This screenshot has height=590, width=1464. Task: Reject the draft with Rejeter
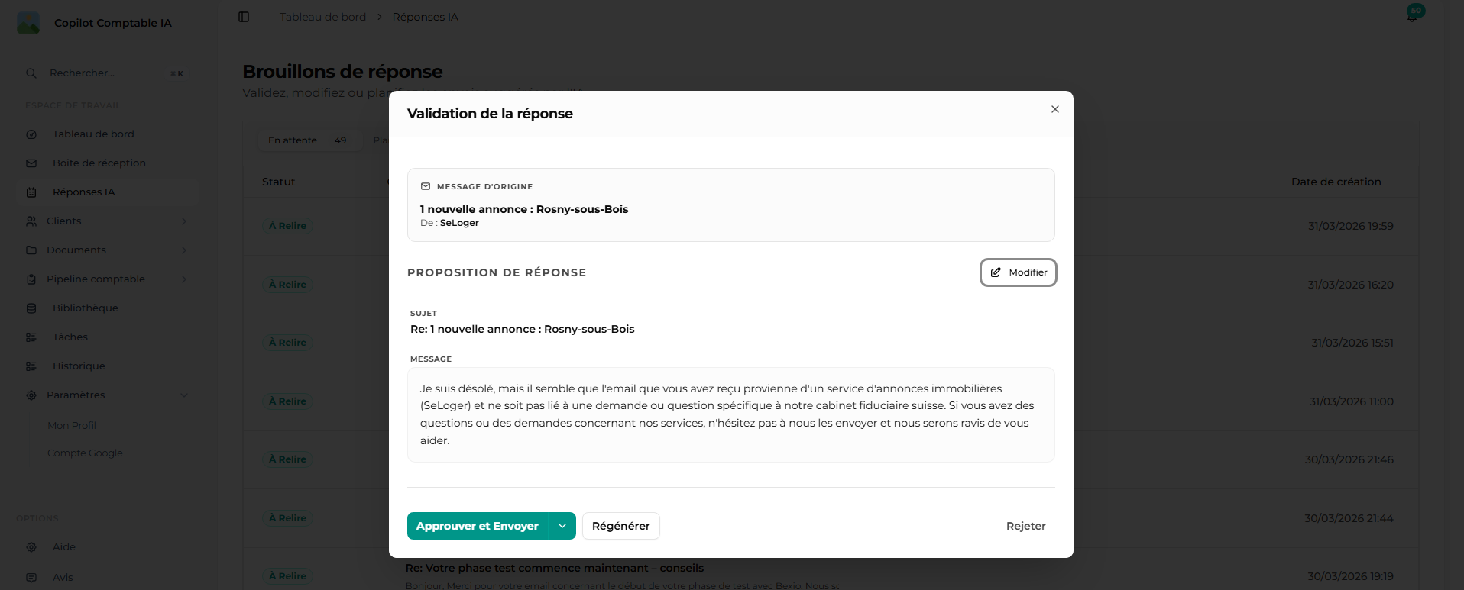[1025, 526]
